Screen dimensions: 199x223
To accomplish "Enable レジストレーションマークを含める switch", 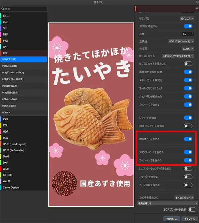I will [188, 168].
